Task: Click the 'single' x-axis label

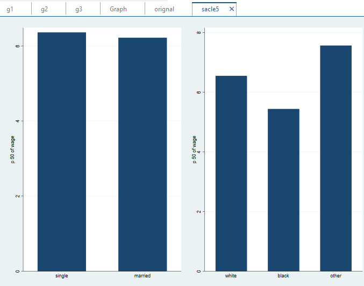Action: pyautogui.click(x=61, y=276)
